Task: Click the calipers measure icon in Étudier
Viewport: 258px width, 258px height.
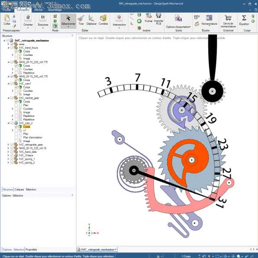Action: point(197,17)
